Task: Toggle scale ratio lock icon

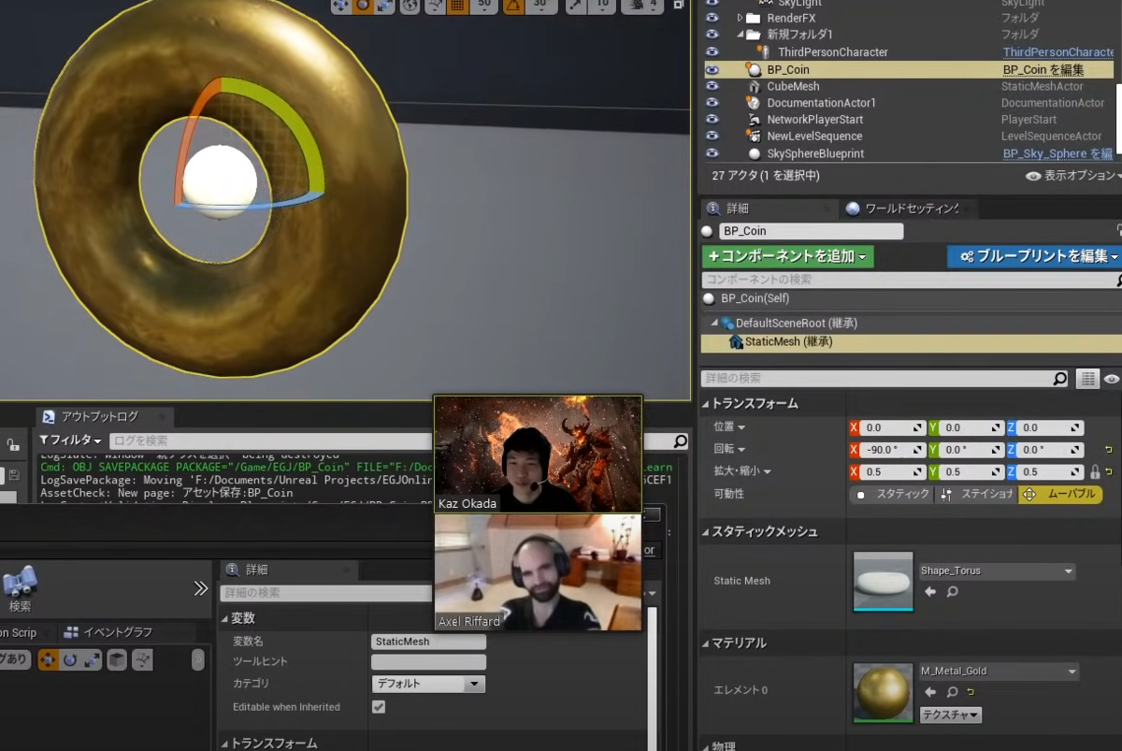Action: click(1095, 472)
